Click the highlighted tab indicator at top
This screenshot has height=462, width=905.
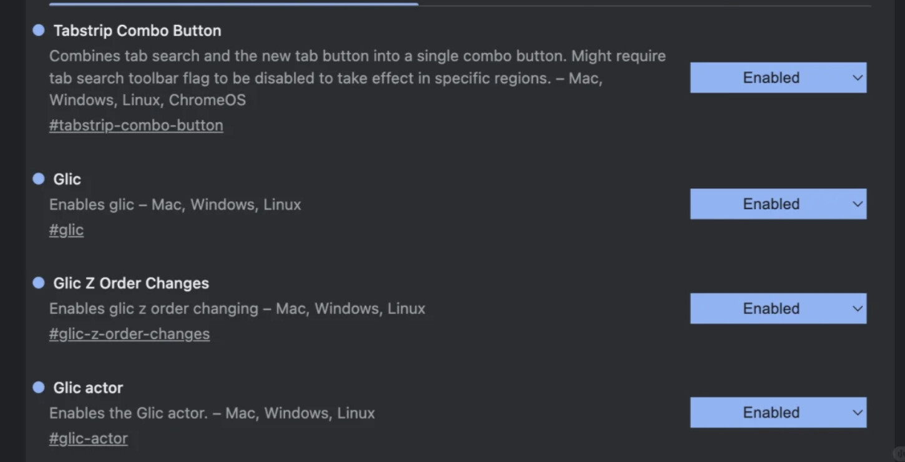pos(233,4)
